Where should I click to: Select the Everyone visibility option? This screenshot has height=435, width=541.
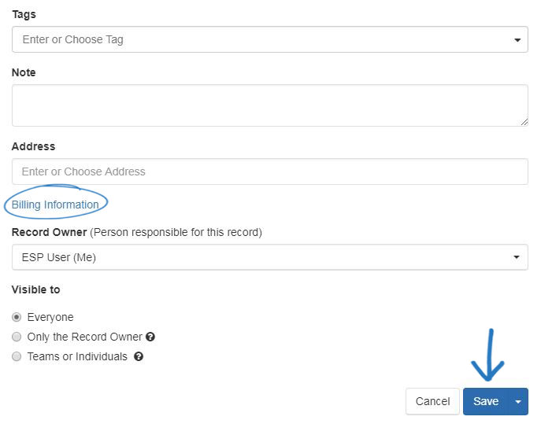[17, 317]
